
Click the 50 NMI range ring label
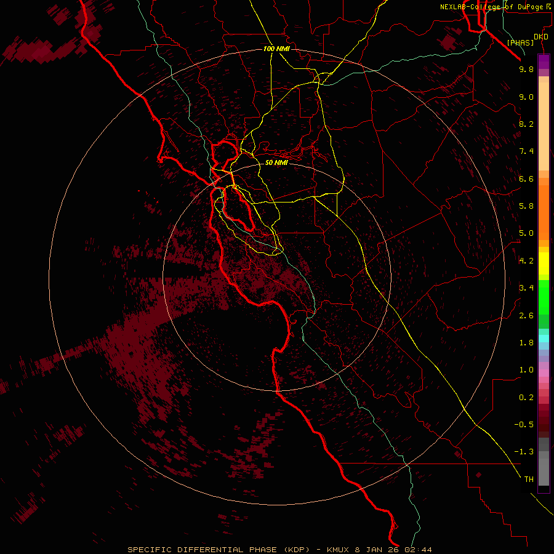(276, 163)
